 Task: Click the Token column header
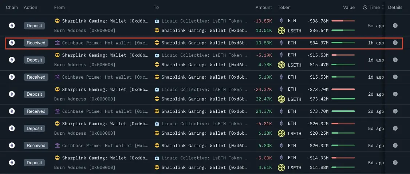click(x=284, y=7)
